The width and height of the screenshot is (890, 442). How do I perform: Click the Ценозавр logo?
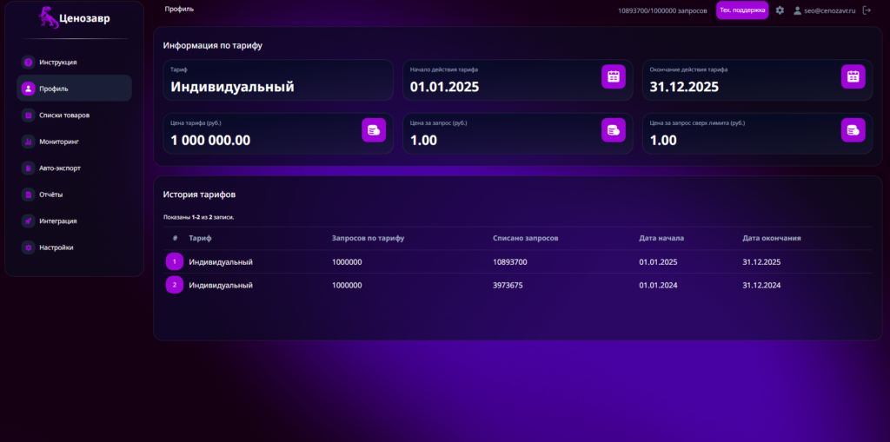[75, 18]
